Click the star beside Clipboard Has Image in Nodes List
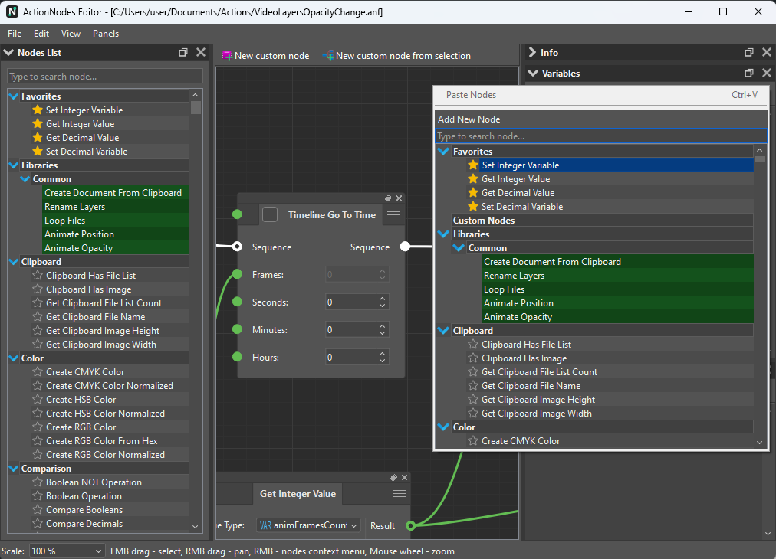 [38, 289]
